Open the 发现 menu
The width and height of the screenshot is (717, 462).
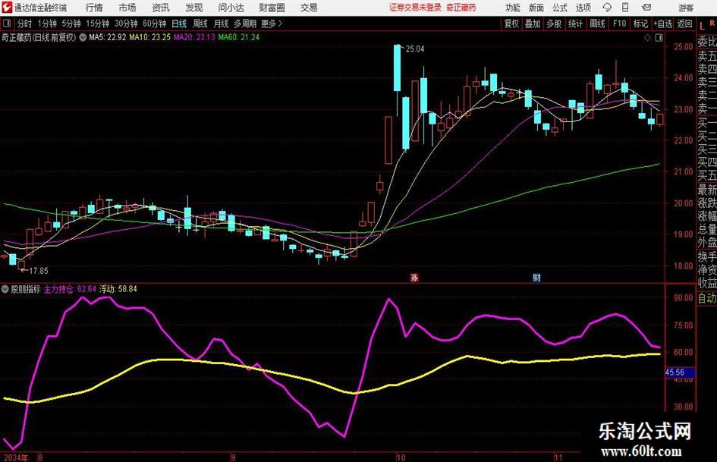(194, 8)
